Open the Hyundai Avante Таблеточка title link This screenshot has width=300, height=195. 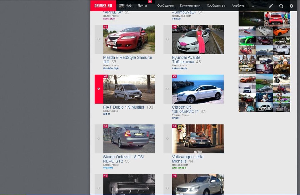(x=186, y=59)
